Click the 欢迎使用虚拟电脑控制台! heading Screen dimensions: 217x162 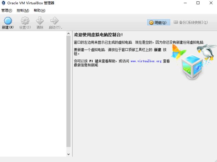[98, 35]
